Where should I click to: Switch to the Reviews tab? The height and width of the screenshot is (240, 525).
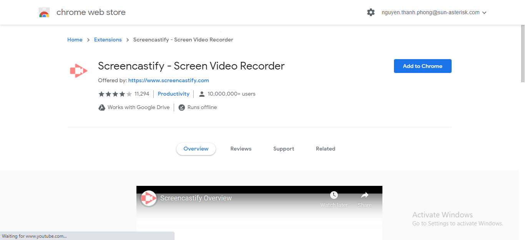point(241,149)
